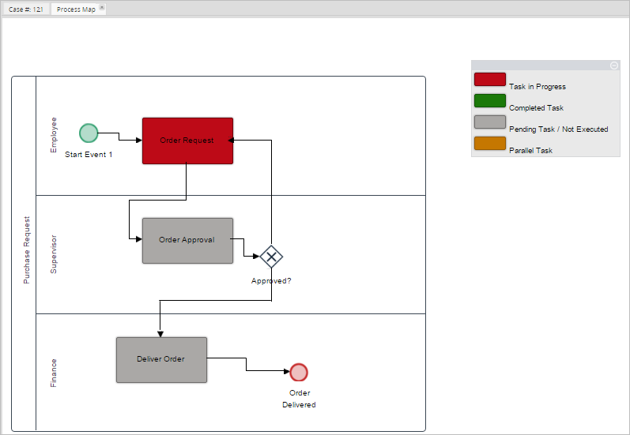Select the Finance lane label

tap(54, 373)
